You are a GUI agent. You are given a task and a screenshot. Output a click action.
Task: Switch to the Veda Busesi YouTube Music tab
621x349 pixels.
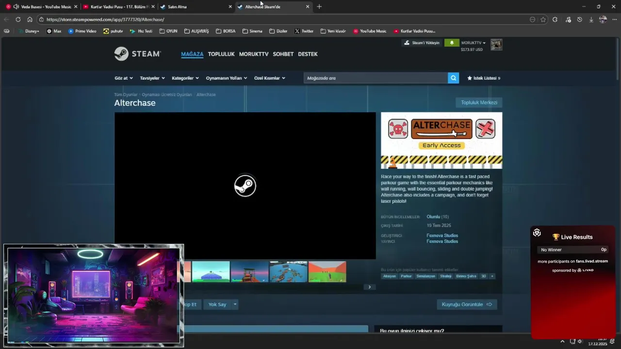[42, 7]
